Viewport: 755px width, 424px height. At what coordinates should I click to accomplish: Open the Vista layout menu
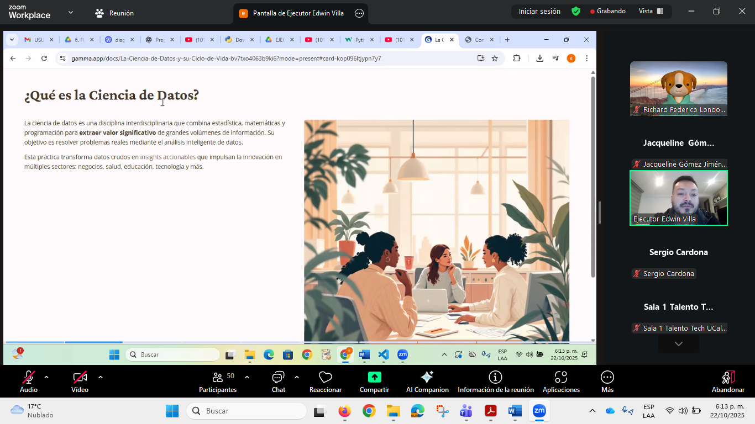click(x=651, y=11)
